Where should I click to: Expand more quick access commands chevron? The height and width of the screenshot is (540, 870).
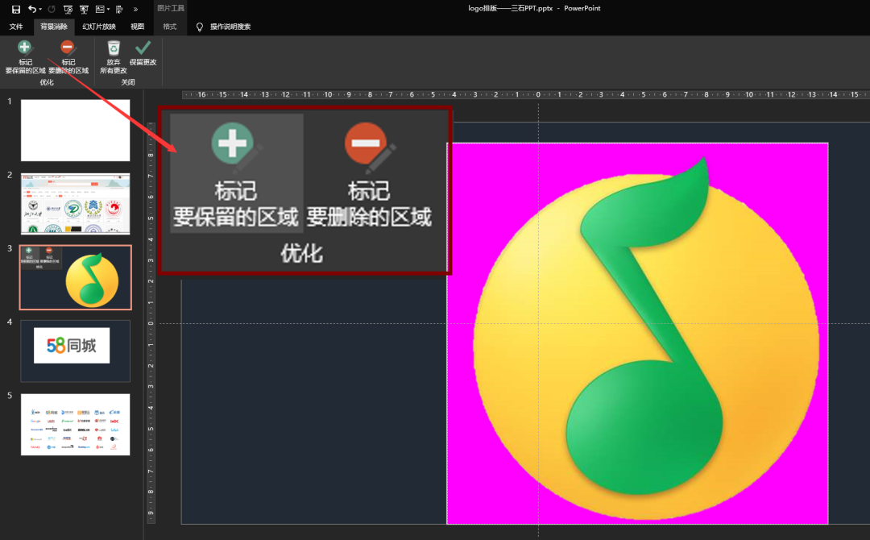136,9
